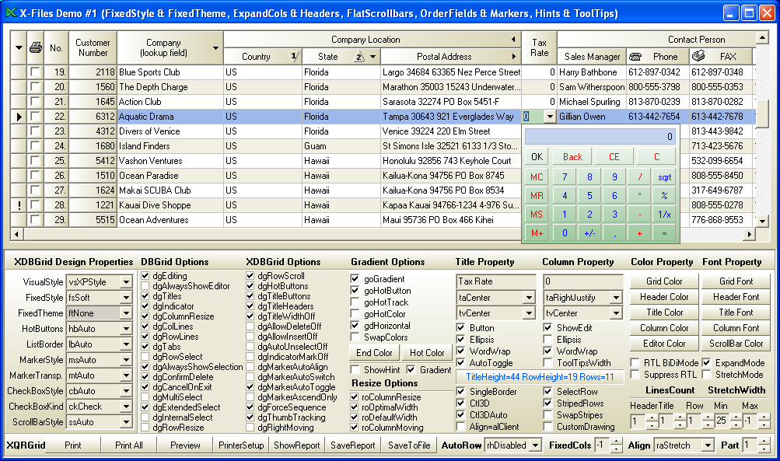Click the Print All toolbar item
This screenshot has height=461, width=780.
tap(128, 445)
